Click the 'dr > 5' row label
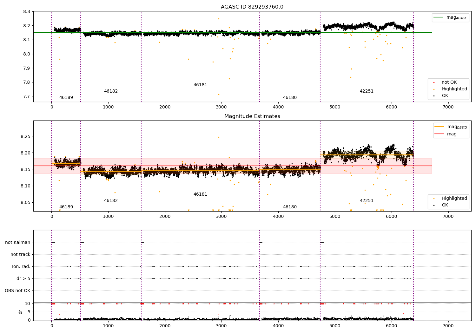The width and height of the screenshot is (476, 333). click(x=23, y=279)
